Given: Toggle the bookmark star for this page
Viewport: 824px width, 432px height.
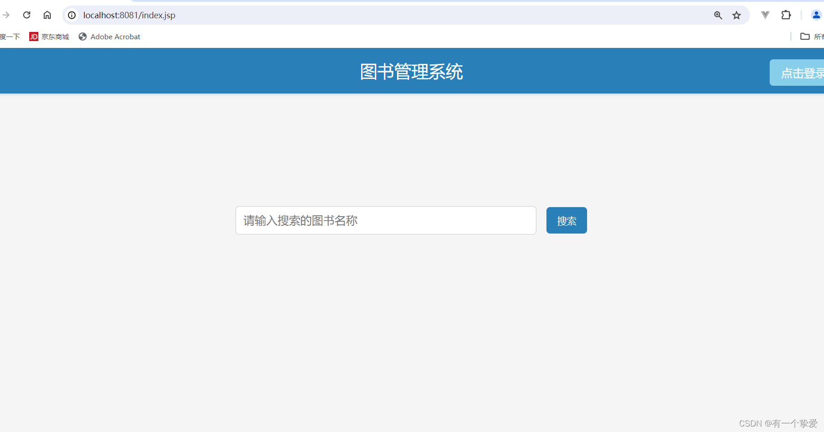Looking at the screenshot, I should click(736, 15).
